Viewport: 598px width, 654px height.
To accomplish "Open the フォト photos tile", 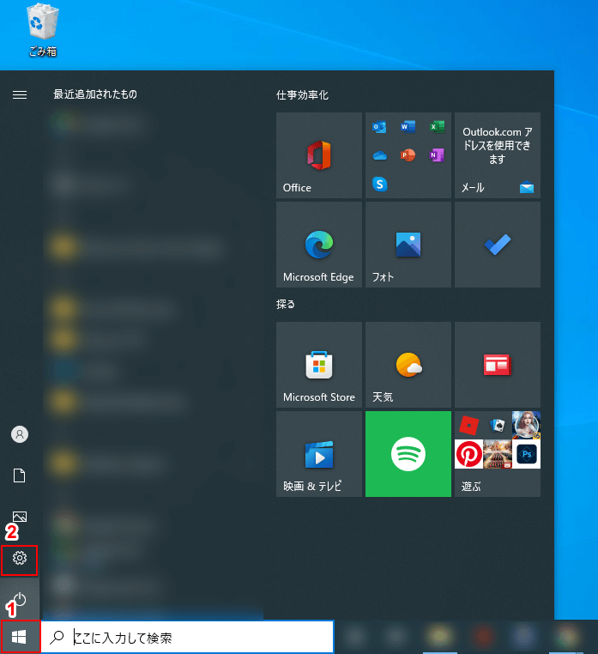I will point(408,245).
